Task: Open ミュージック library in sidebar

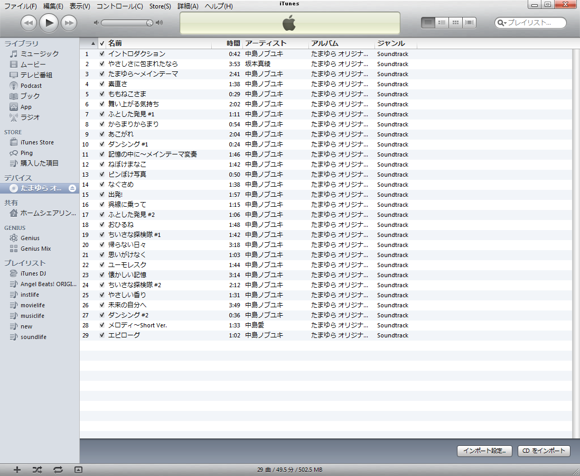Action: 39,54
